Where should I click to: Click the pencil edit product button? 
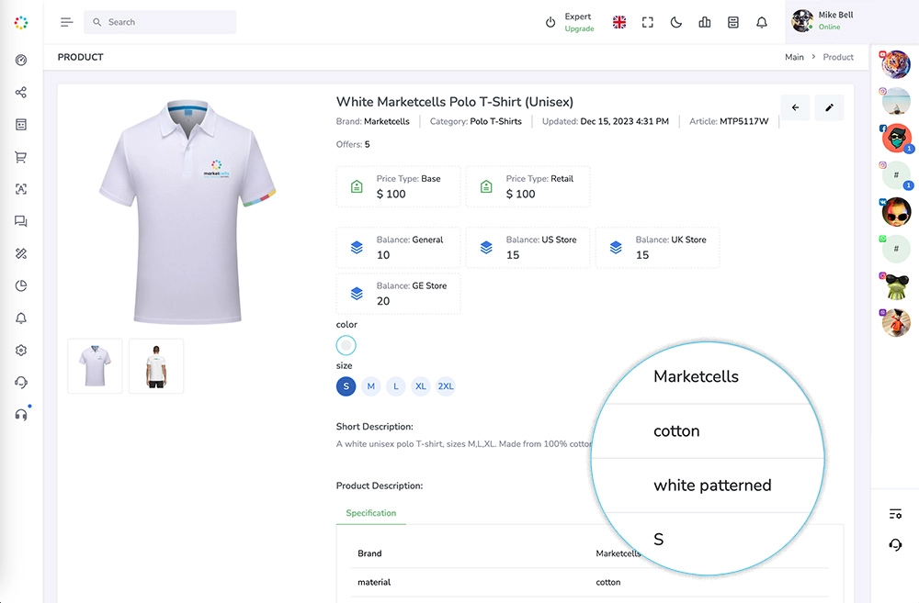[x=829, y=107]
